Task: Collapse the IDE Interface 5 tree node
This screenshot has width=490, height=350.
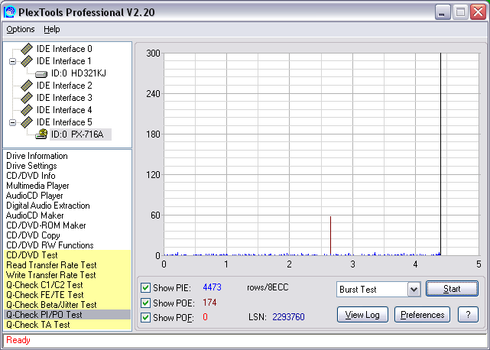Action: click(12, 122)
